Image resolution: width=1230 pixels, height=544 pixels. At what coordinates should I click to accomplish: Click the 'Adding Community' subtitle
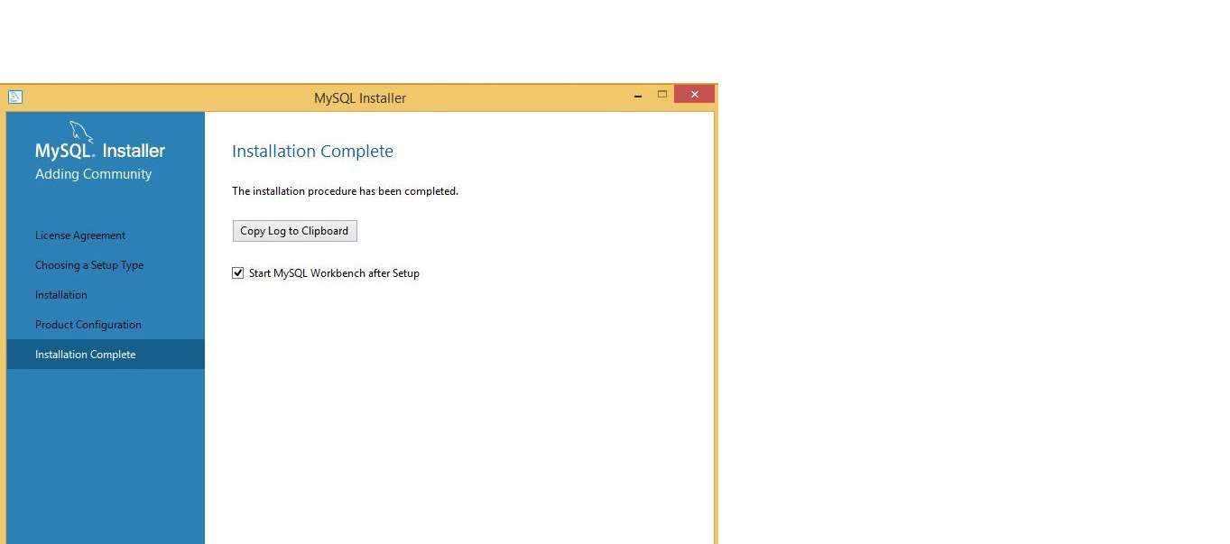pyautogui.click(x=93, y=174)
